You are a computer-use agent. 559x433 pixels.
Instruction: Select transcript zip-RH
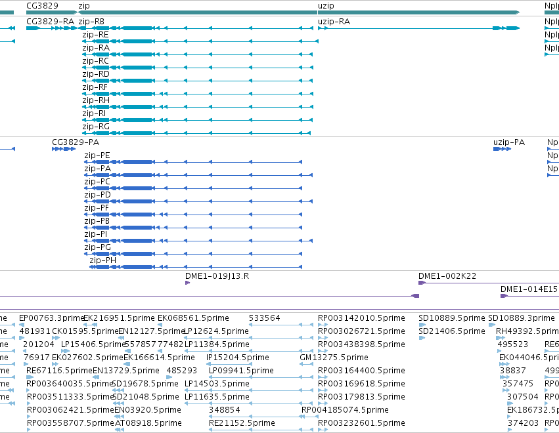96,100
